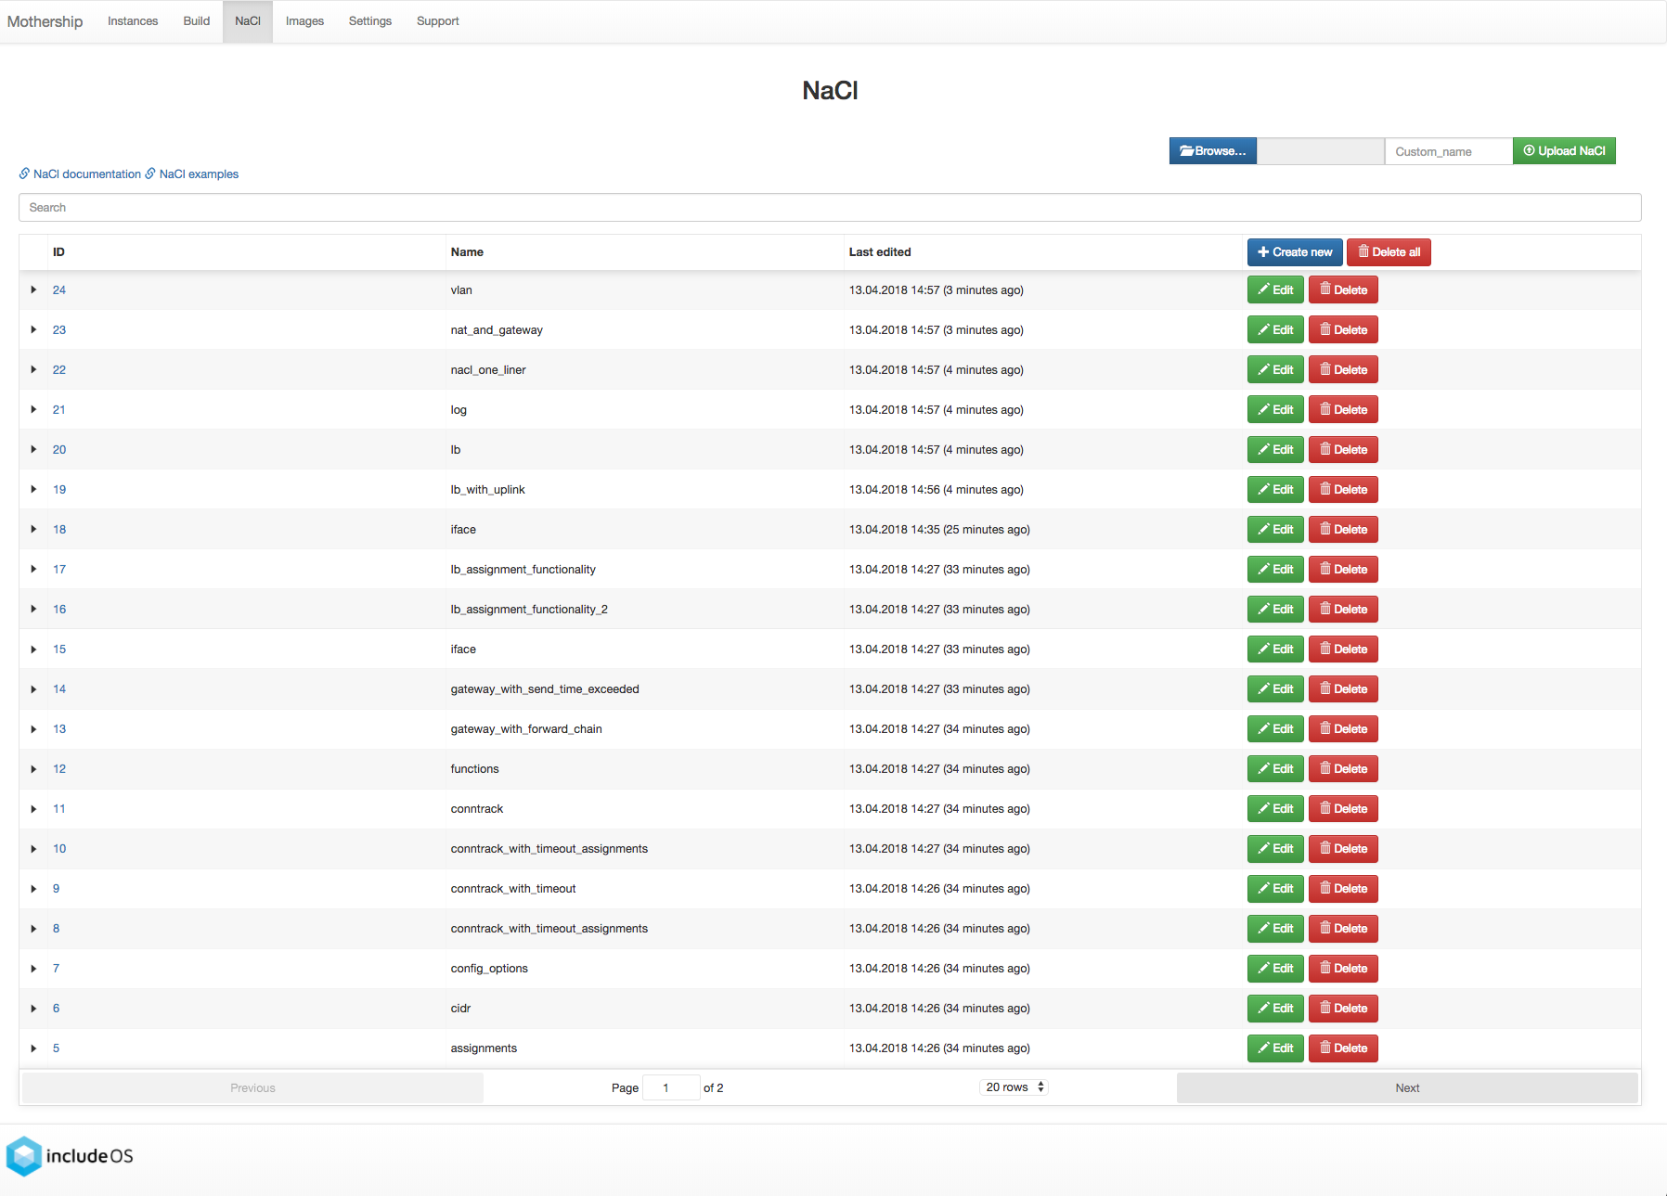Edit the lb_assignment_functionality entry ID 17
This screenshot has height=1196, width=1667.
pyautogui.click(x=1275, y=570)
